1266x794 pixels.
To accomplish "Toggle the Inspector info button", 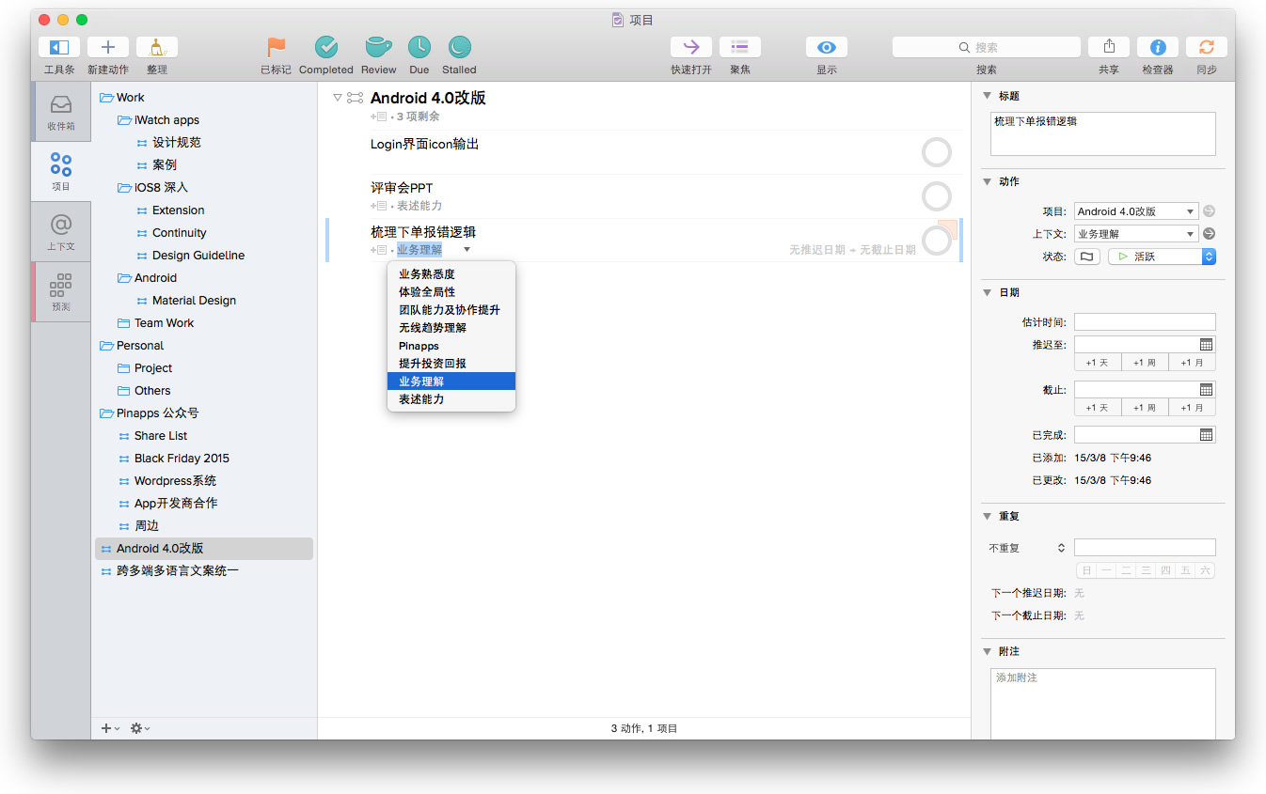I will pyautogui.click(x=1158, y=47).
